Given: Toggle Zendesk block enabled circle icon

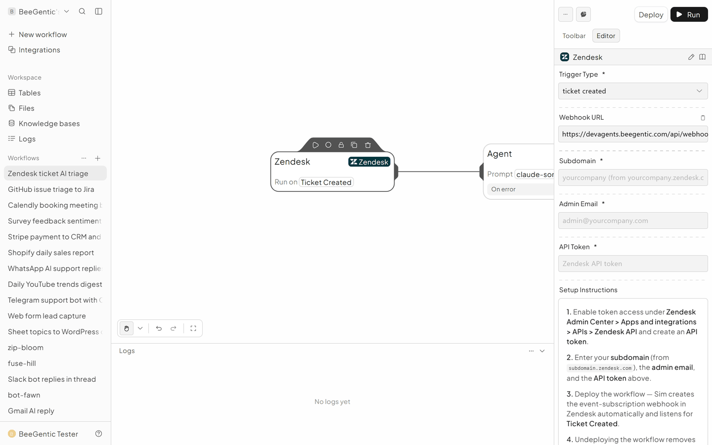Looking at the screenshot, I should pyautogui.click(x=328, y=145).
